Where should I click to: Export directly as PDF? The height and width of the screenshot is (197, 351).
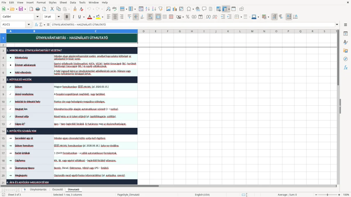pyautogui.click(x=31, y=9)
